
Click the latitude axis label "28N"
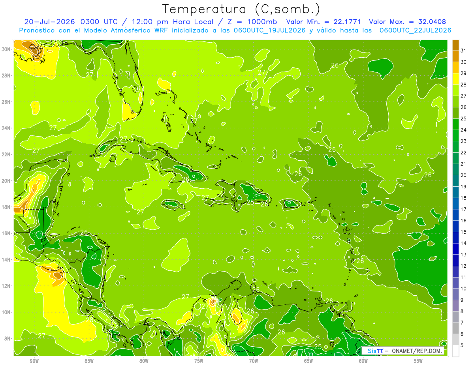[6, 75]
